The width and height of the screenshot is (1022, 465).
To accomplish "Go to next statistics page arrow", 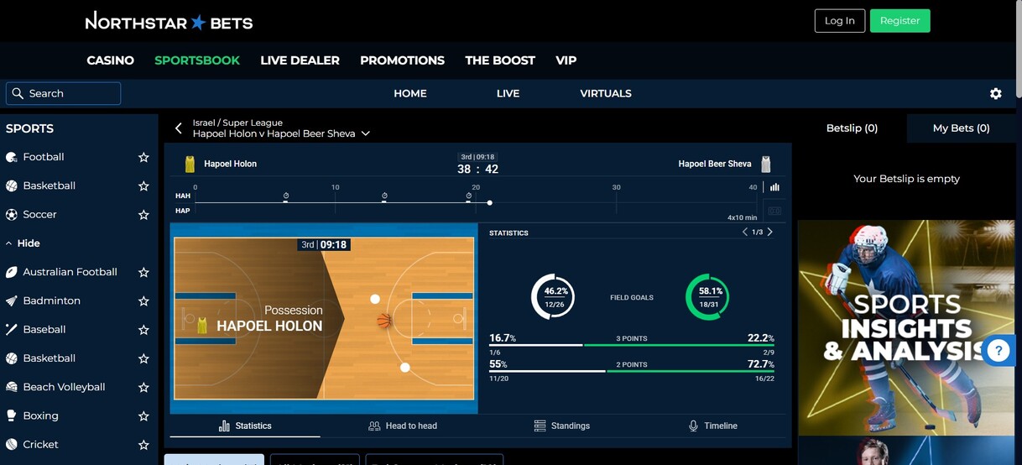I will [770, 232].
